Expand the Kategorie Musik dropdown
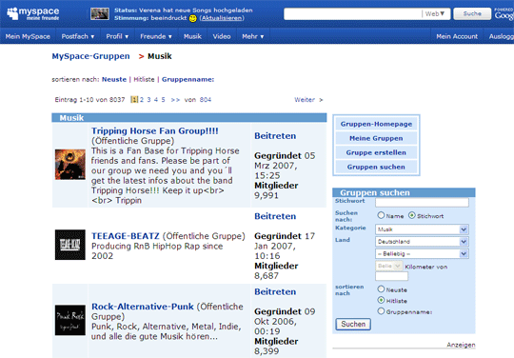514x358 pixels. tap(422, 229)
